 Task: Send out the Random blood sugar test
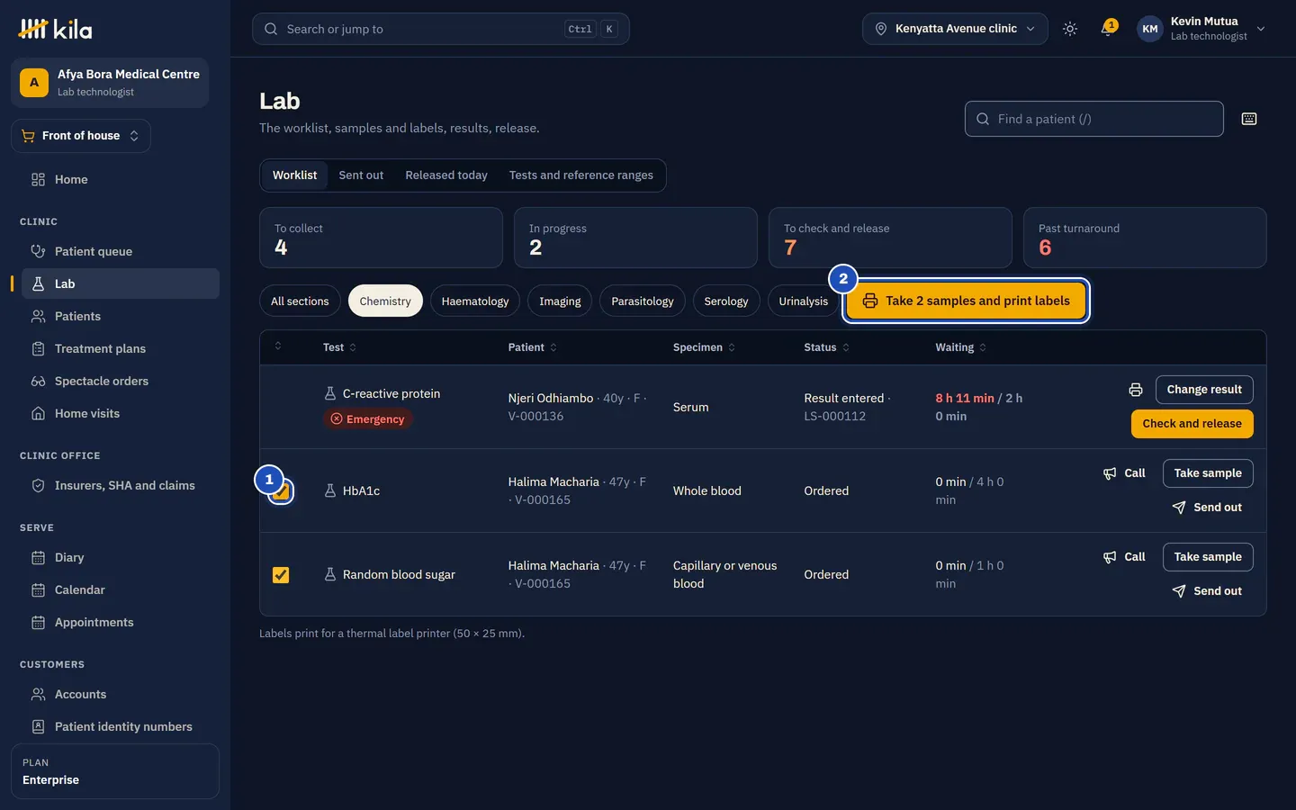coord(1208,591)
